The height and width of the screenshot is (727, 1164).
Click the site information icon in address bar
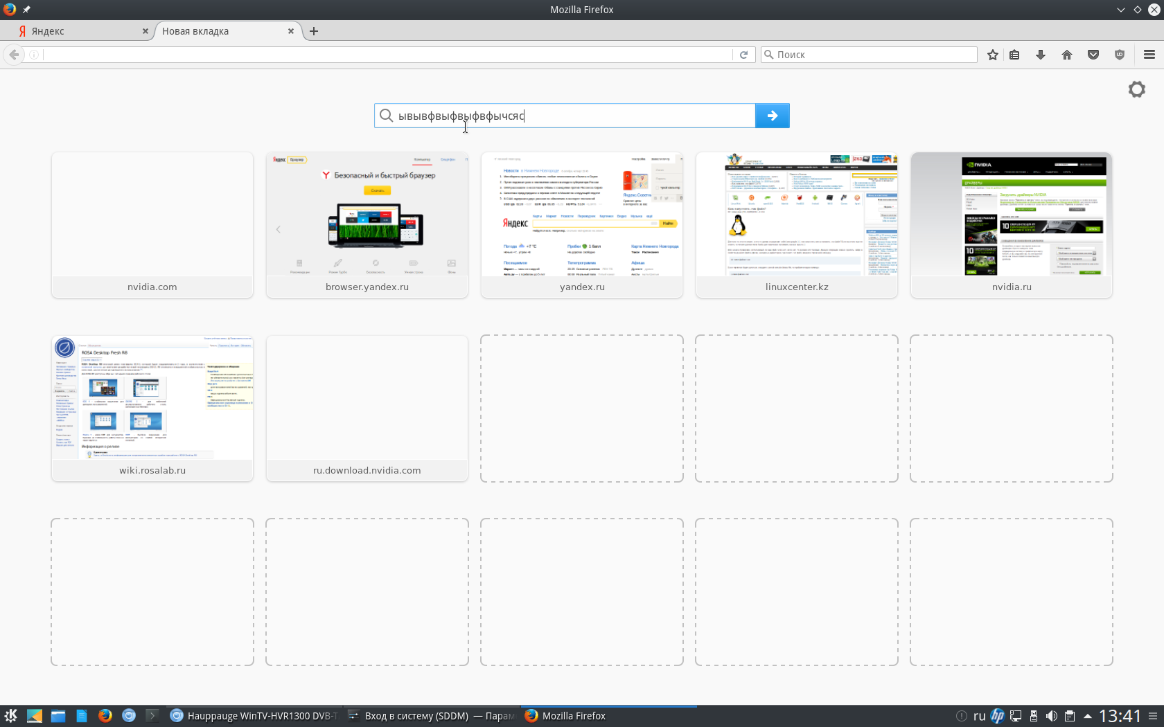[33, 55]
